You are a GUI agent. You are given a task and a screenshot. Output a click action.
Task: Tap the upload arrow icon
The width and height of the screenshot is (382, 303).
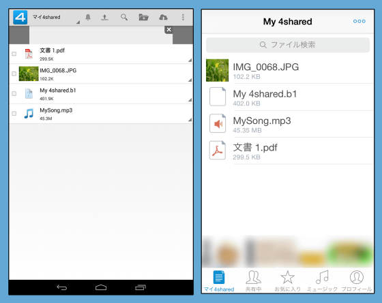click(104, 17)
